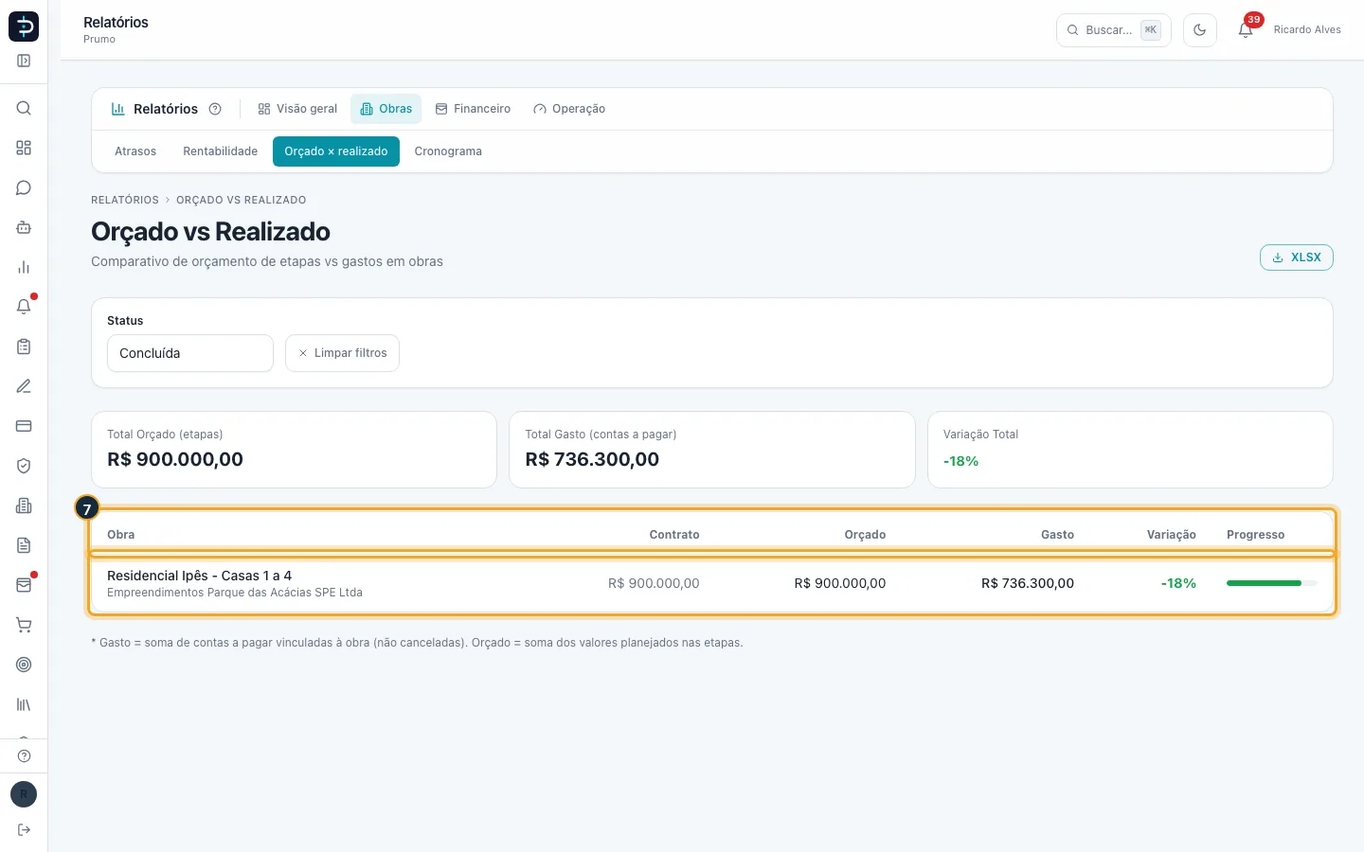
Task: Click the RELATÓRIOS breadcrumb link
Action: 125,201
